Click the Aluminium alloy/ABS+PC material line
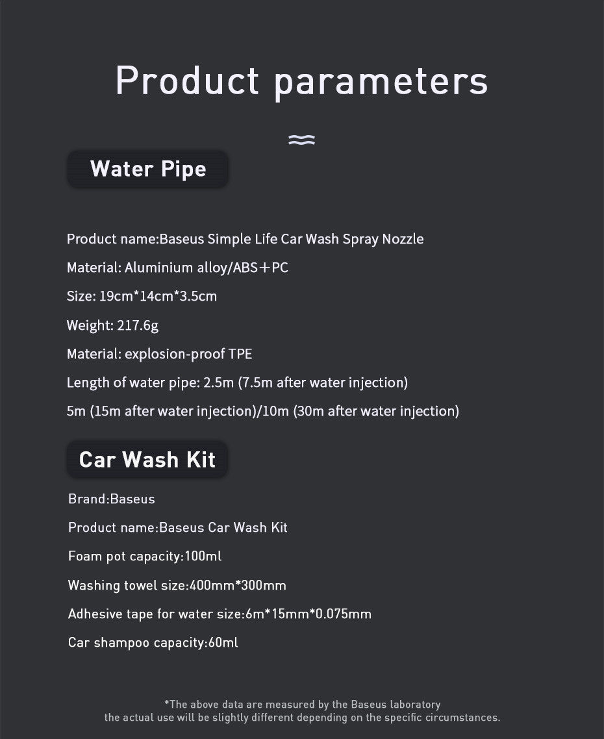The width and height of the screenshot is (604, 739). pos(177,268)
